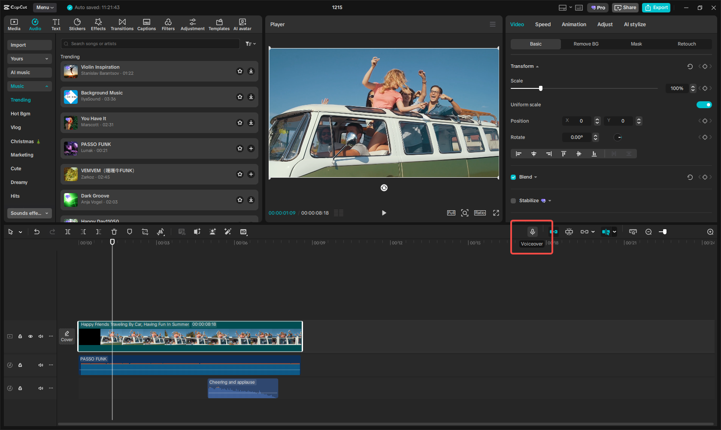Expand the Yours dropdown
This screenshot has width=721, height=430.
click(29, 59)
